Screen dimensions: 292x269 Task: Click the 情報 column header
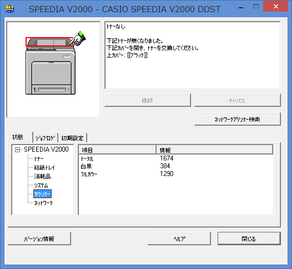pos(214,150)
